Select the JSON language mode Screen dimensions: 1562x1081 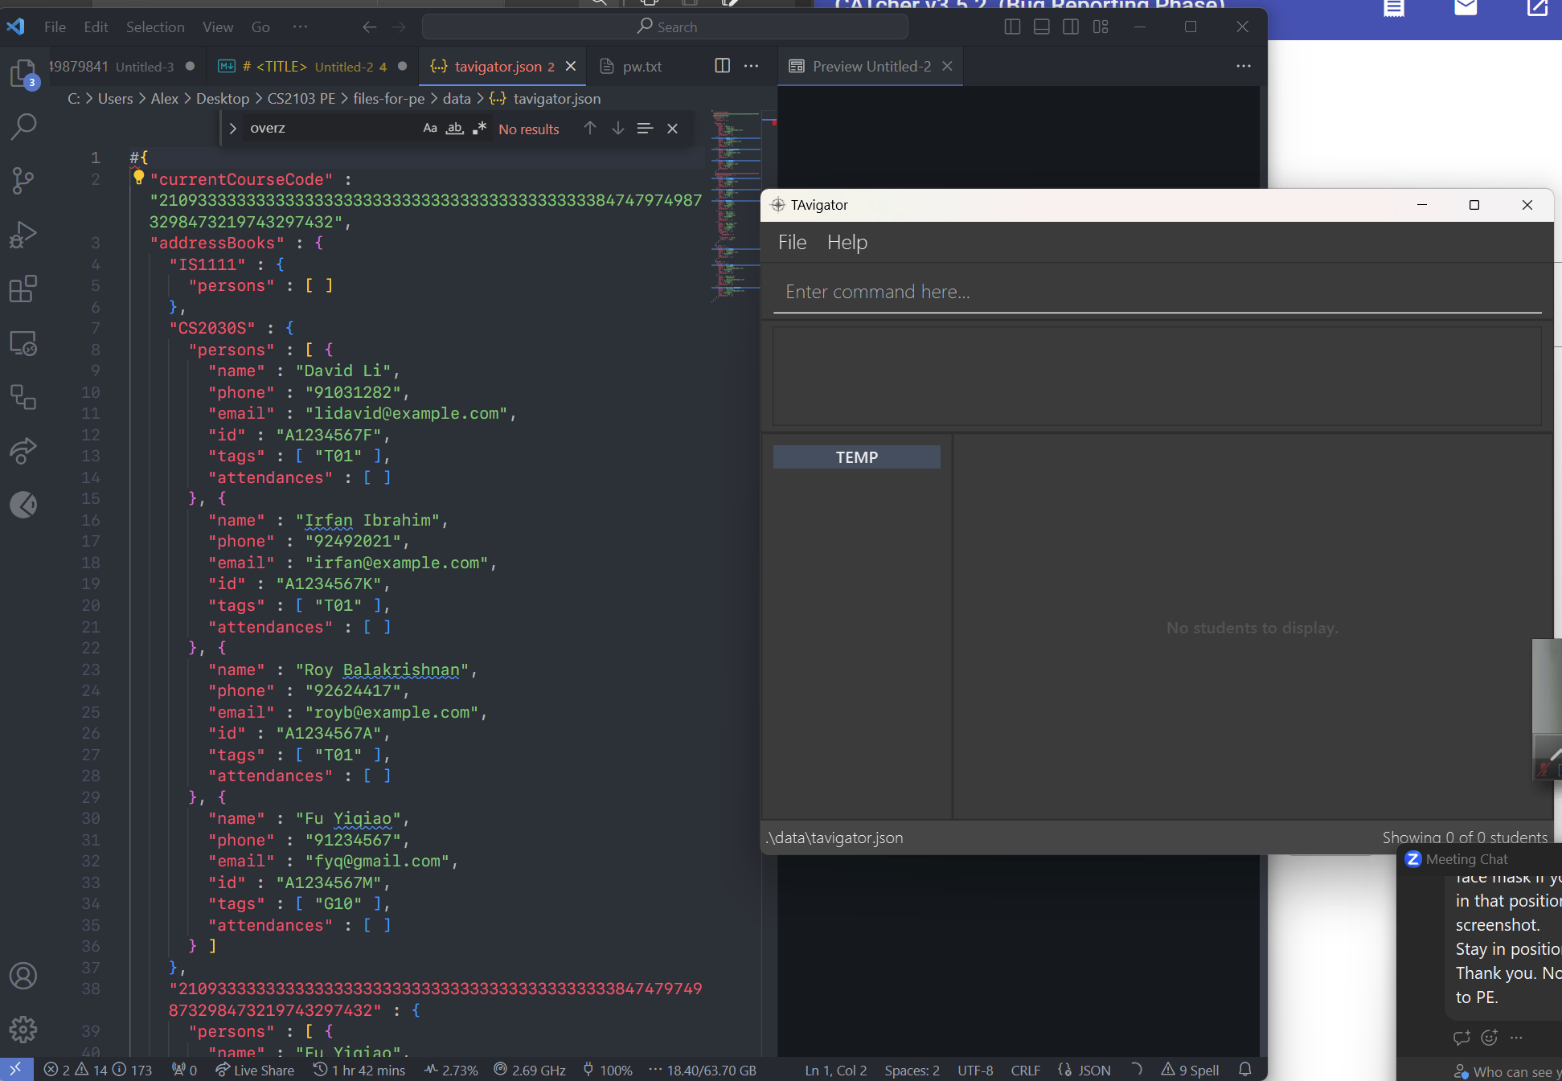1093,1070
